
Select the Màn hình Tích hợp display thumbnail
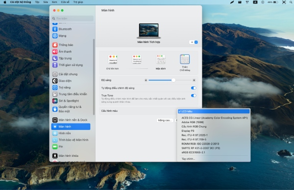click(148, 31)
